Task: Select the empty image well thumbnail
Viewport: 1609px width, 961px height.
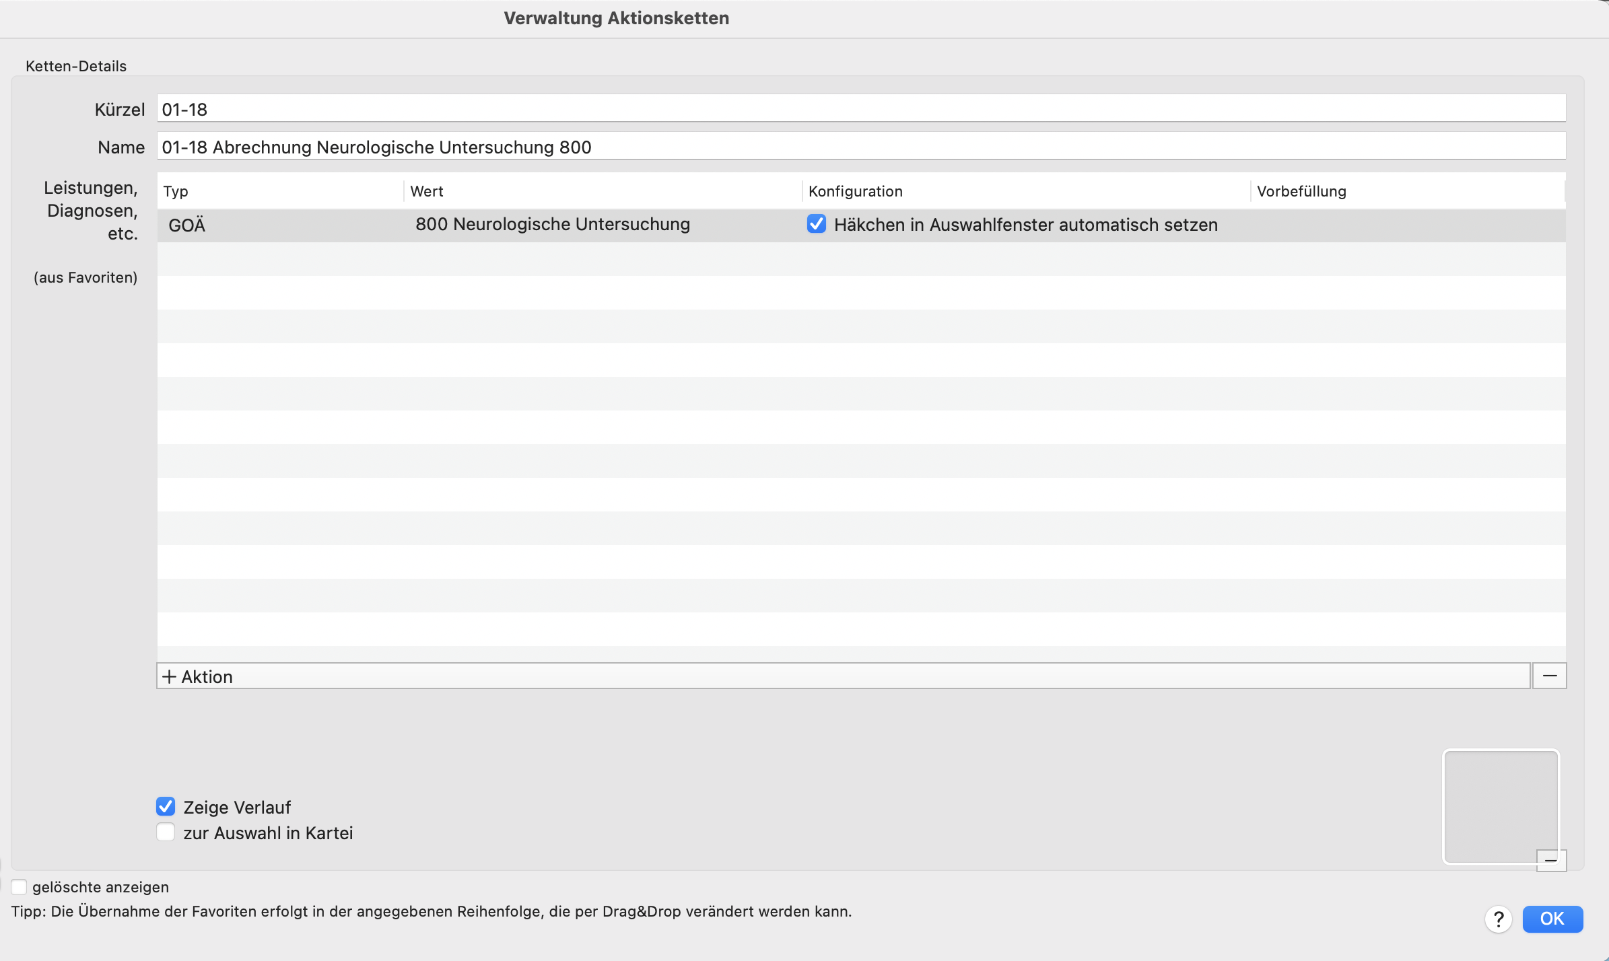Action: click(1501, 806)
